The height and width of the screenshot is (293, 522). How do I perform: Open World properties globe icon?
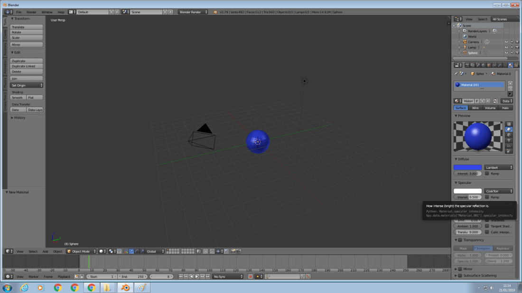pos(484,65)
